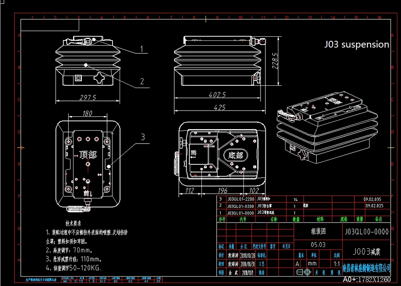Image resolution: width=401 pixels, height=286 pixels.
Task: Click the 组装图 title block cell
Action: point(318,231)
